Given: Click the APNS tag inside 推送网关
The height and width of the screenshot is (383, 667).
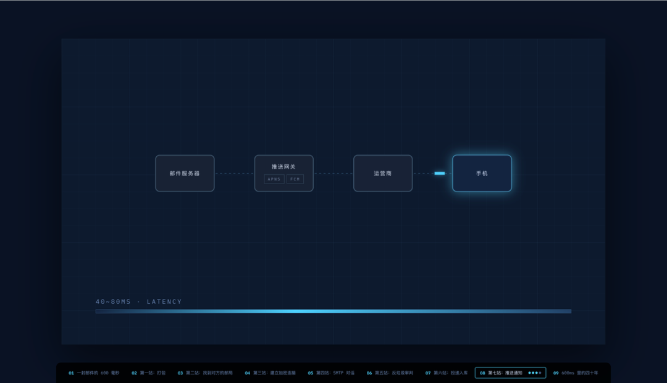Looking at the screenshot, I should pyautogui.click(x=274, y=179).
